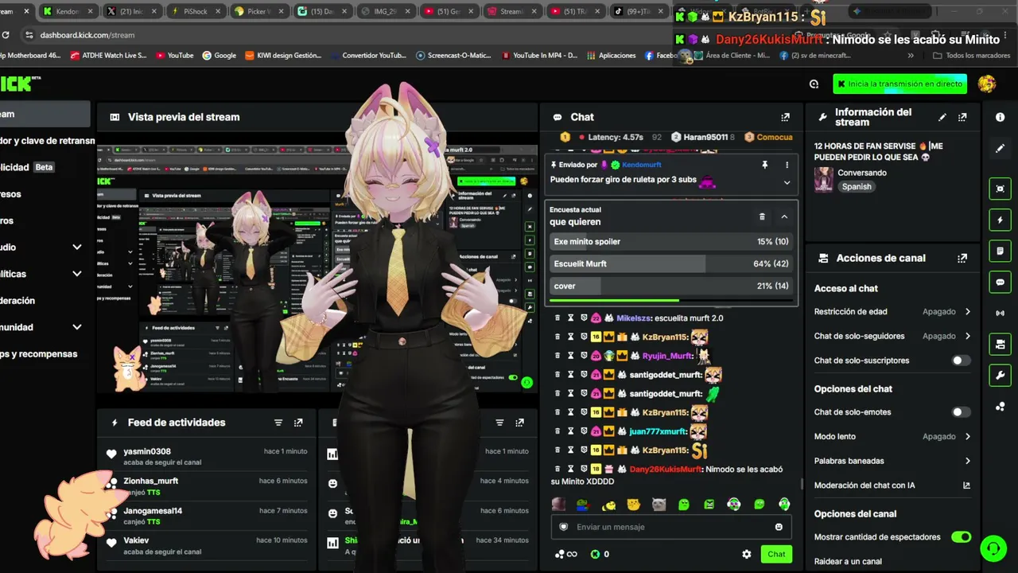The image size is (1018, 573).
Task: Open the recompensas item in left sidebar
Action: pos(44,354)
